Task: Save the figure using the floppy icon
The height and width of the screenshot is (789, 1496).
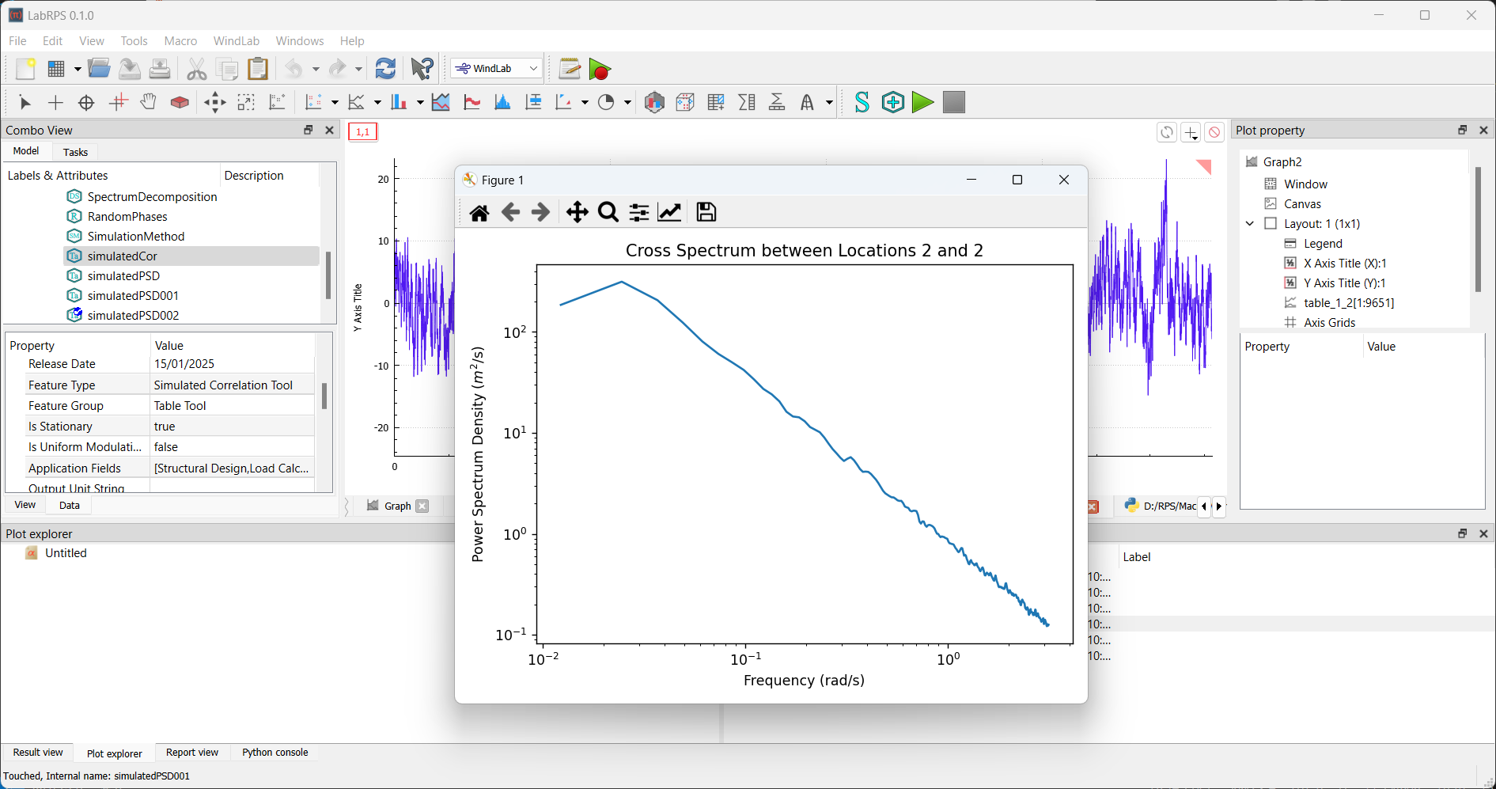Action: click(706, 212)
